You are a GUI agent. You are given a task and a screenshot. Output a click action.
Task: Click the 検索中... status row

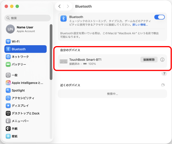(x=112, y=94)
